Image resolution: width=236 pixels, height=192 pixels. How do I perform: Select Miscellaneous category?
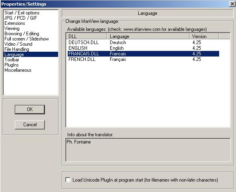pos(18,70)
